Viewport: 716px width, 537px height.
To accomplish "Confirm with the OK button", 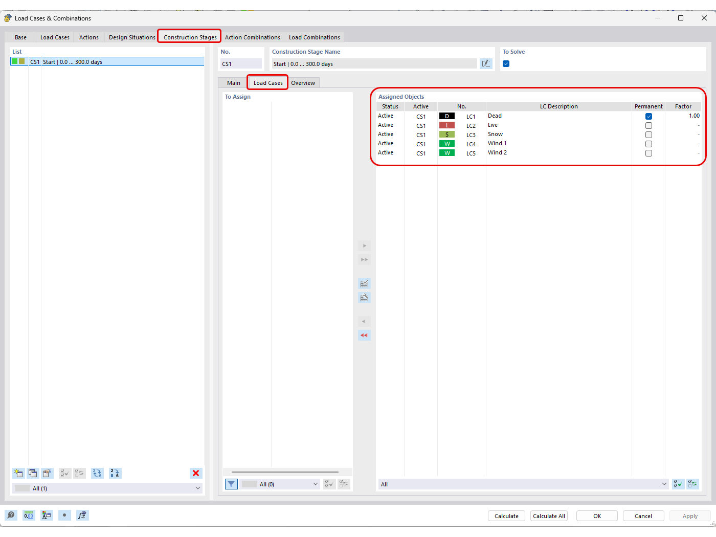I will coord(597,516).
